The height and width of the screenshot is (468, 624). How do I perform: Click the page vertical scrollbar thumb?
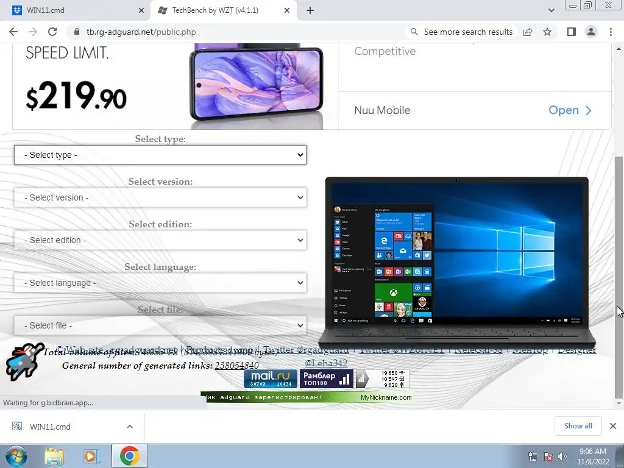coord(619,277)
